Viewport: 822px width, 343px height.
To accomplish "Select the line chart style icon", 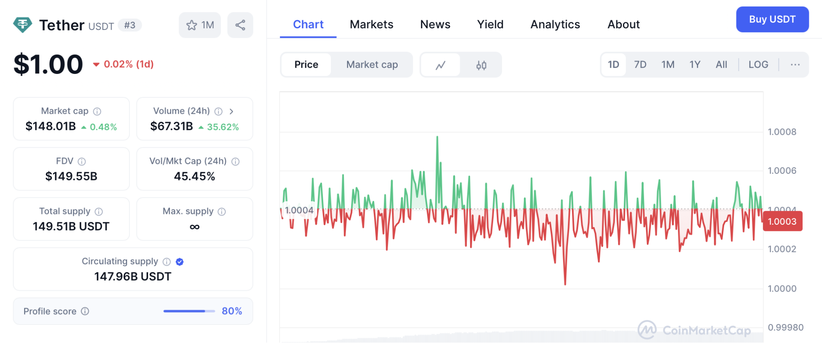I will (440, 64).
